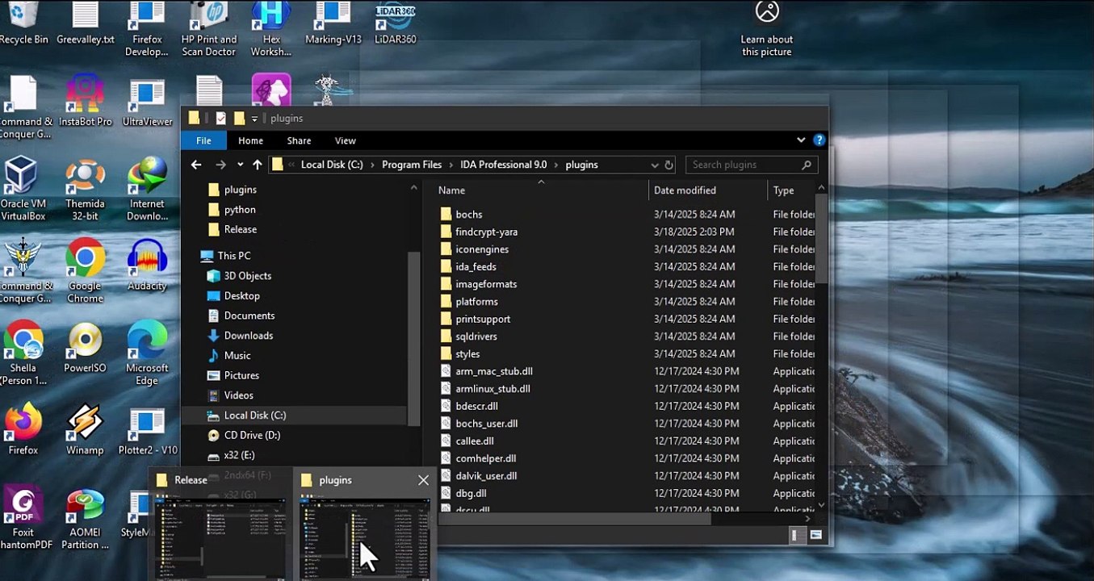Viewport: 1094px width, 581px height.
Task: Select the bochs folder row
Action: click(626, 215)
